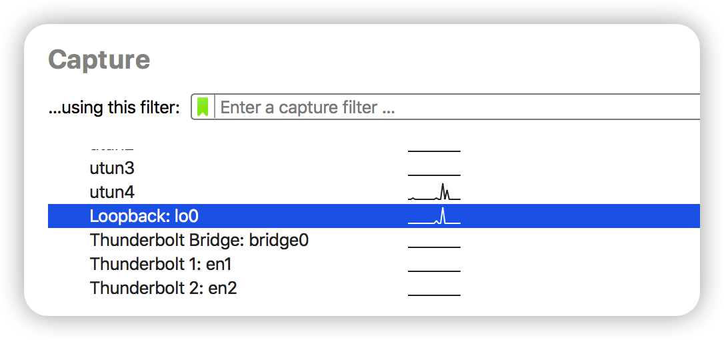Image resolution: width=724 pixels, height=340 pixels.
Task: Click the Thunderbolt 2 en2 traffic graph
Action: [434, 289]
